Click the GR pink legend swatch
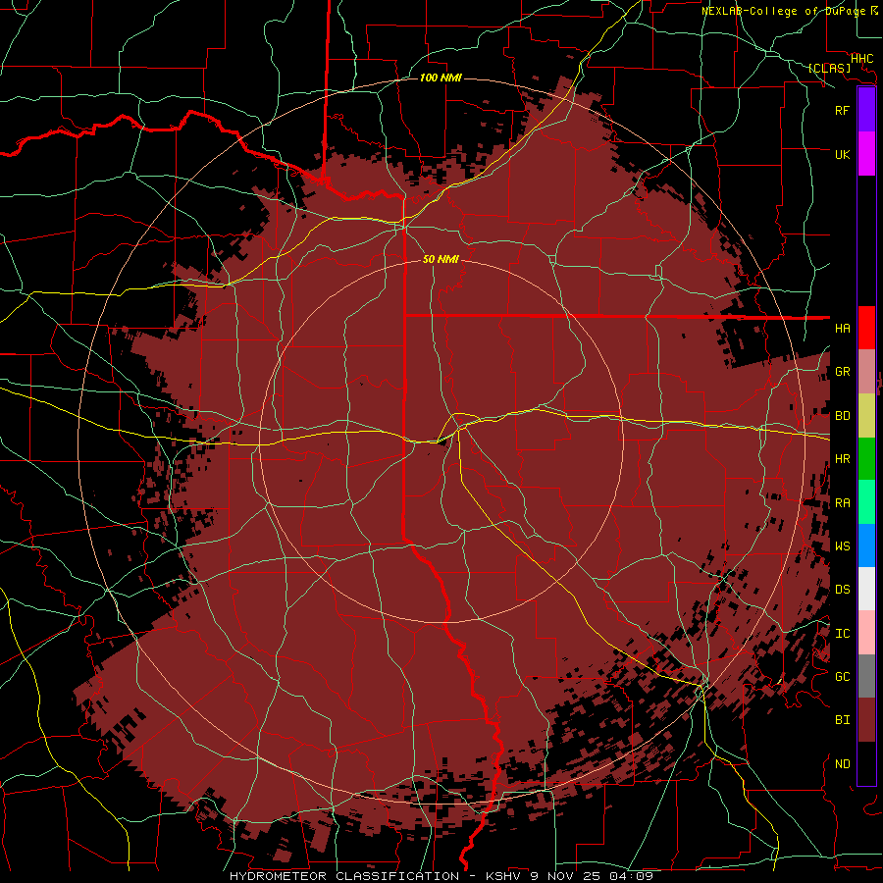 pos(866,371)
